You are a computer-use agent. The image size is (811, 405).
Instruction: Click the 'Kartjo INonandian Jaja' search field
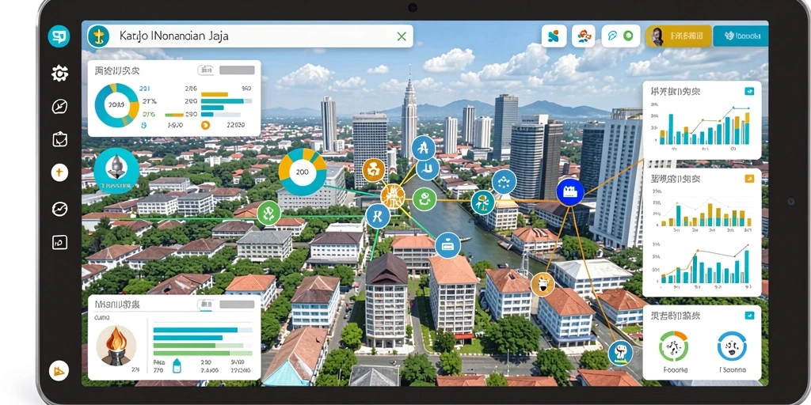tap(250, 36)
